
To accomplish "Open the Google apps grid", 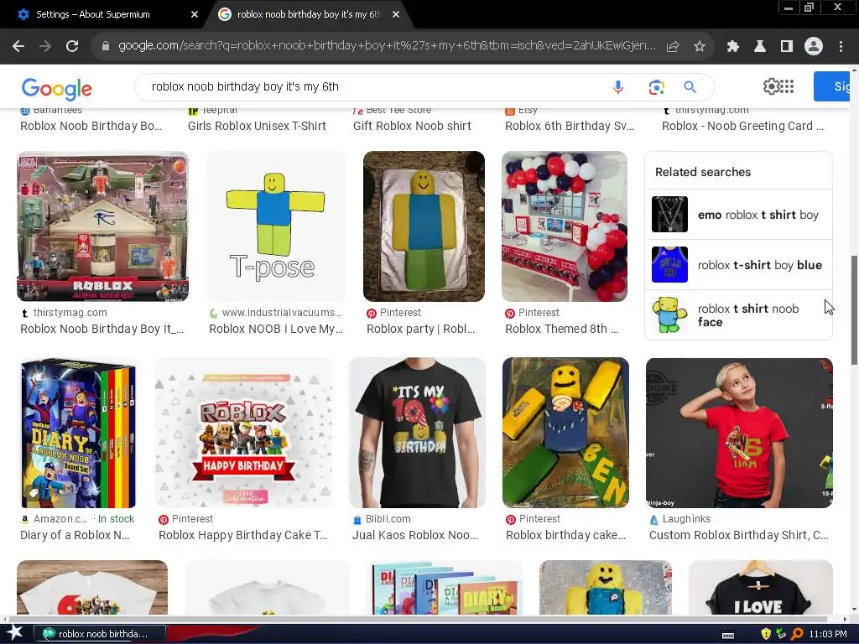I will tap(787, 86).
